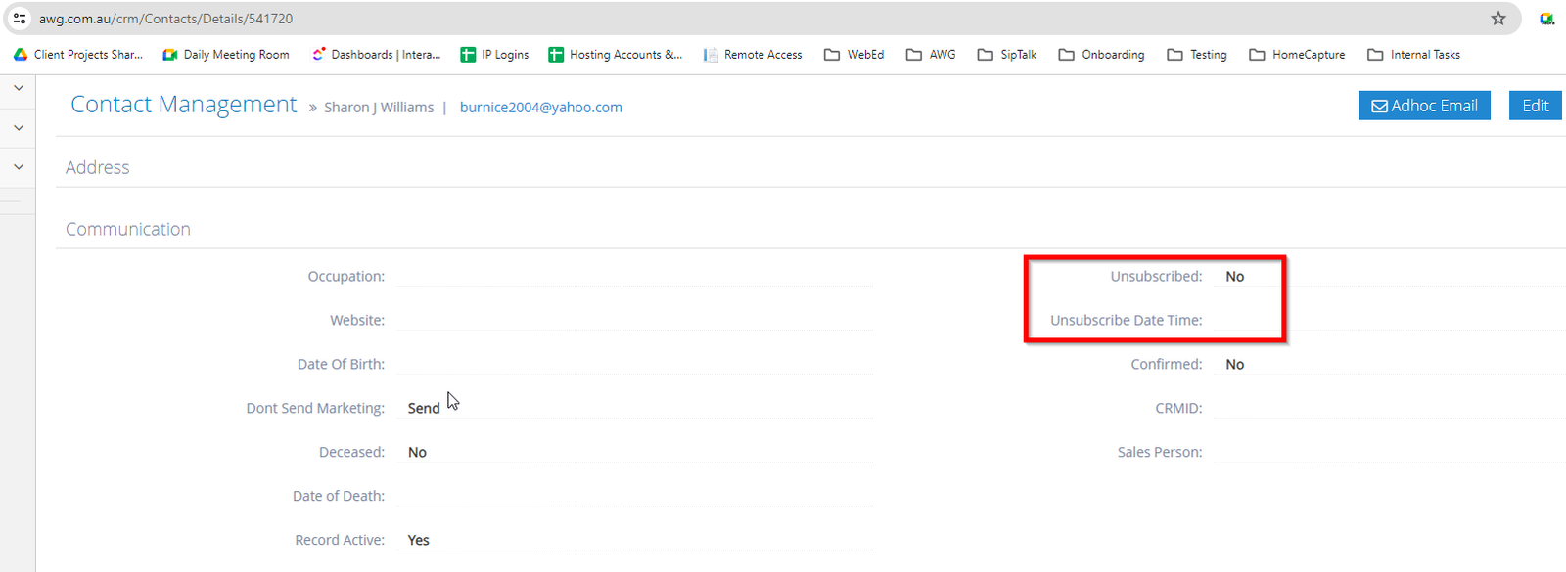
Task: Bookmark this page with the star icon
Action: [1498, 19]
